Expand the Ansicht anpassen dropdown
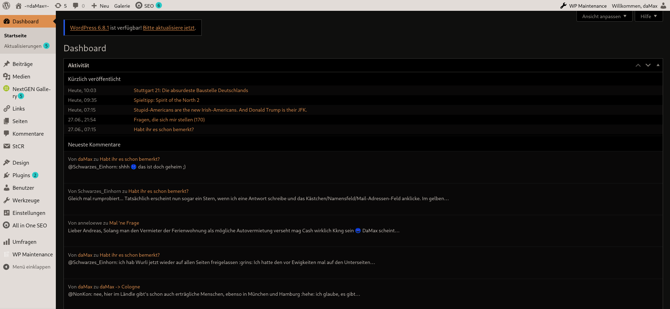Screen dimensions: 670x309 point(604,16)
